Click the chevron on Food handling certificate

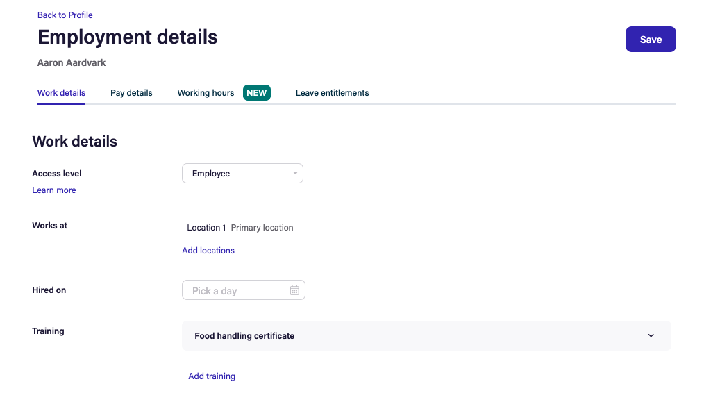(651, 336)
